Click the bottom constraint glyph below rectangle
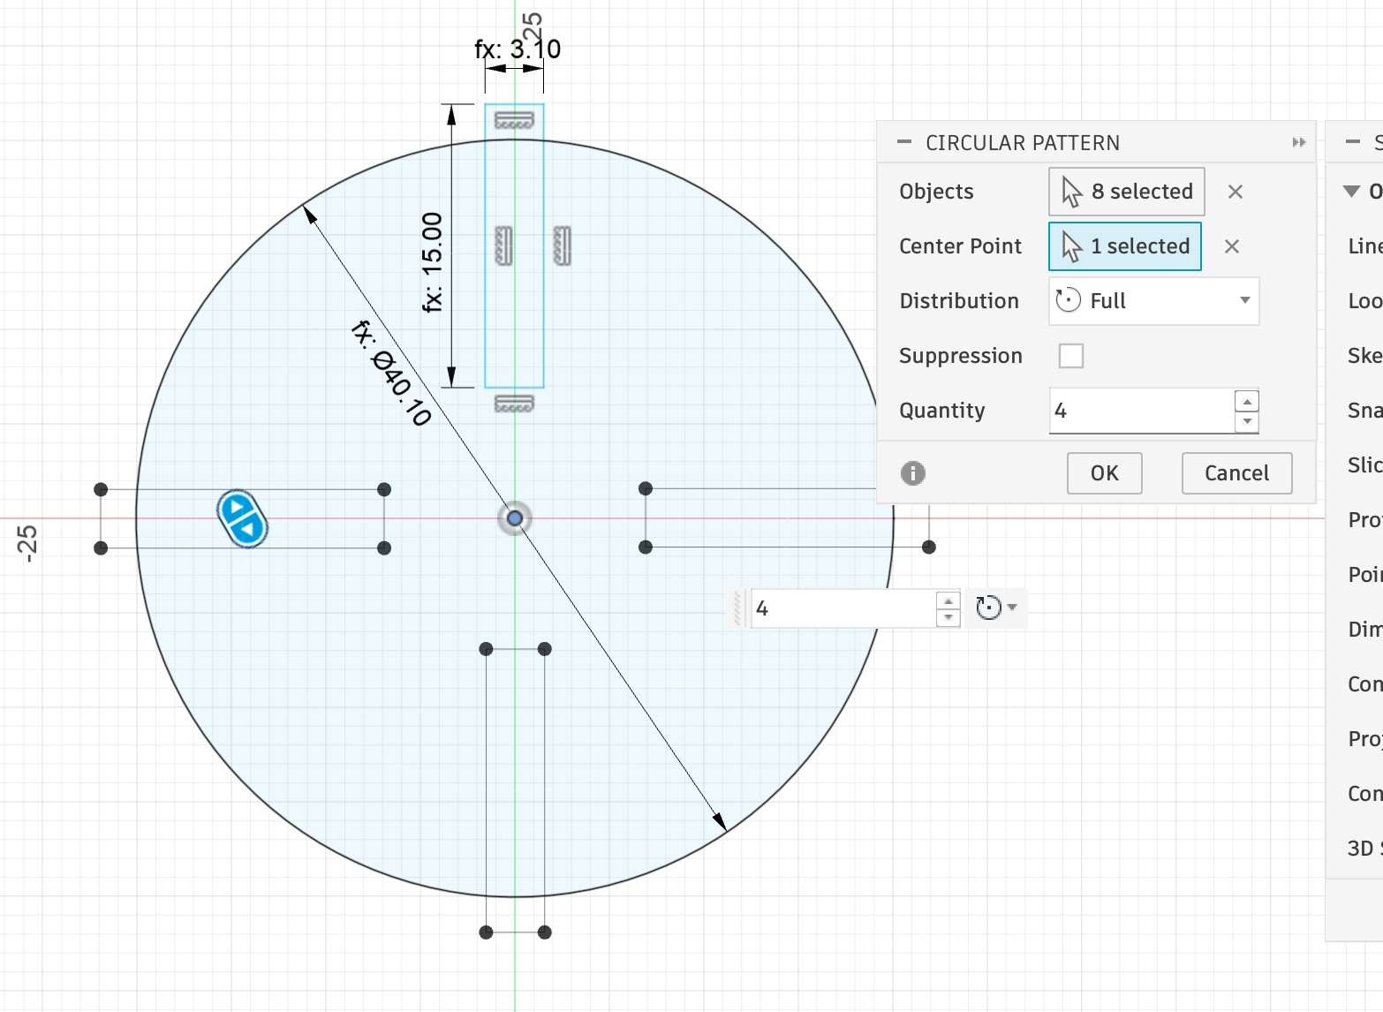The height and width of the screenshot is (1012, 1383). pos(514,404)
